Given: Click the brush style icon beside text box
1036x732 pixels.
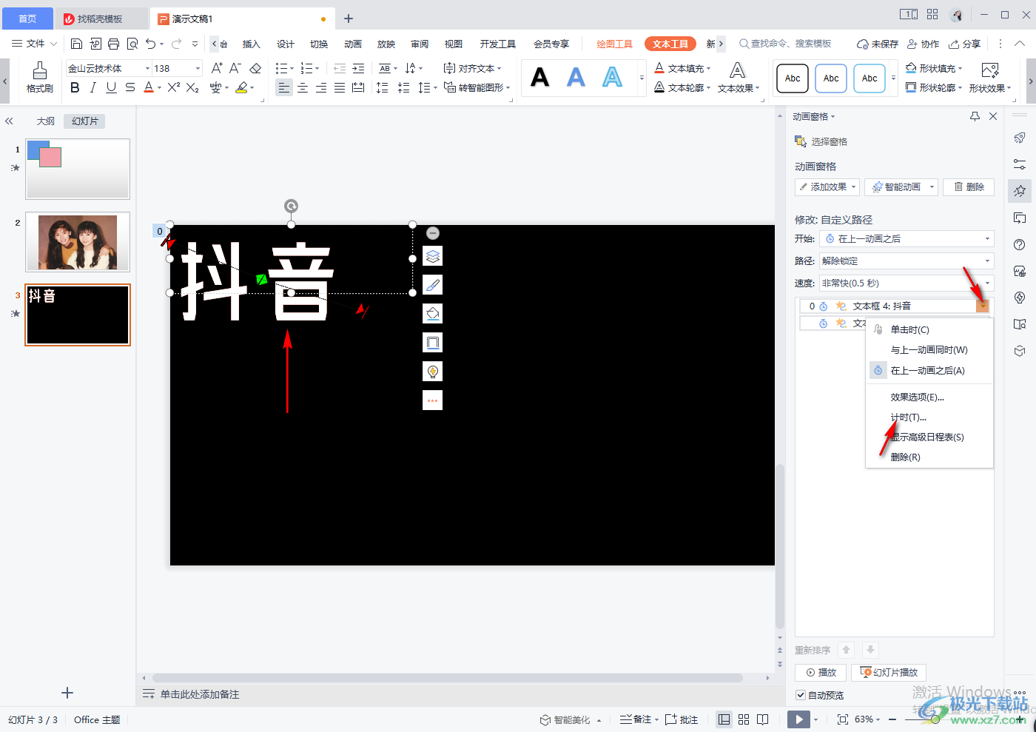Looking at the screenshot, I should pyautogui.click(x=433, y=285).
